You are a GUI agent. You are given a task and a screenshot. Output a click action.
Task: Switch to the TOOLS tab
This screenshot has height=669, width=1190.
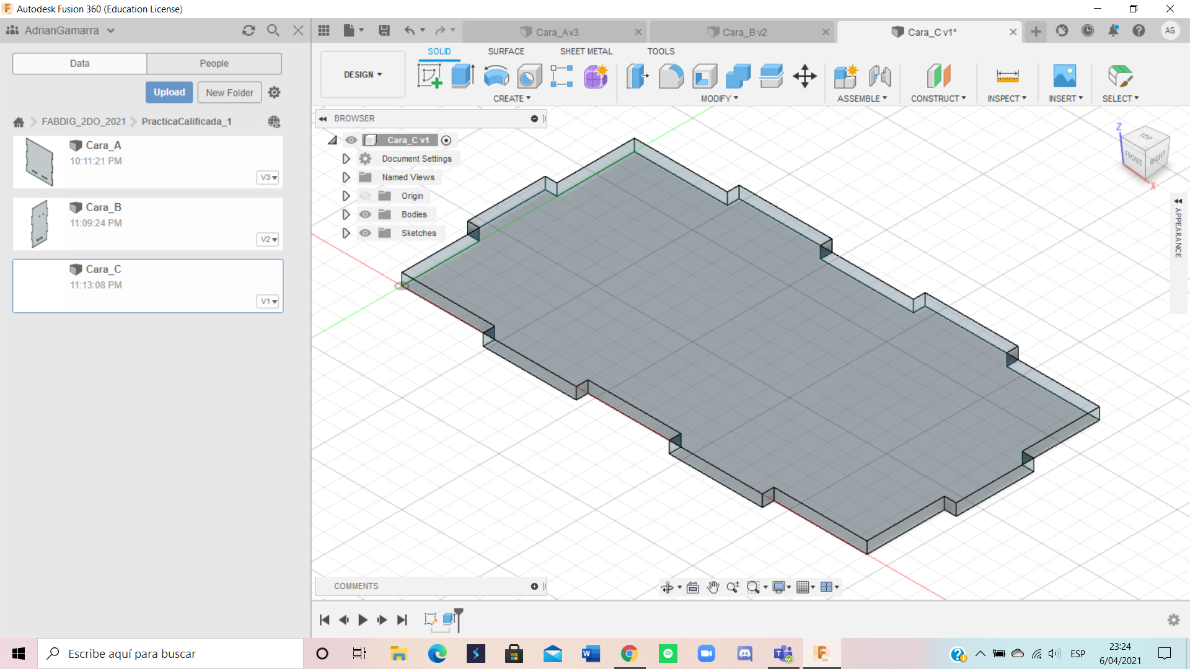pos(661,51)
